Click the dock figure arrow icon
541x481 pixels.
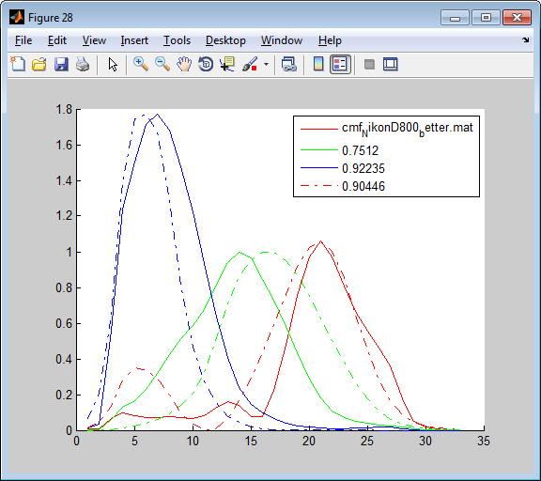525,40
